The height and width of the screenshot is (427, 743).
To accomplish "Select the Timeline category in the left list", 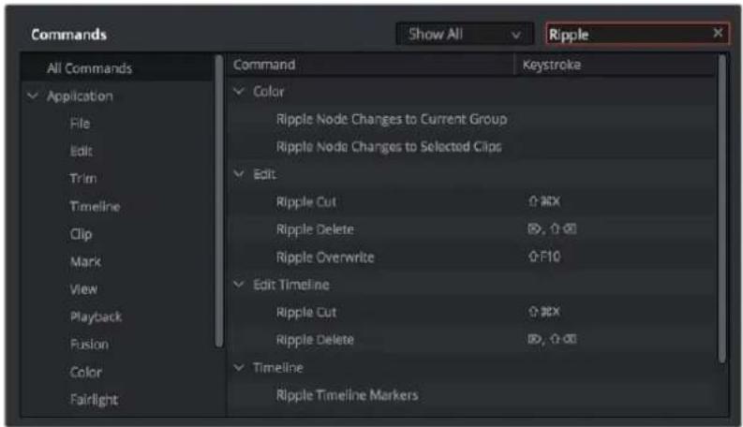I will pos(95,206).
